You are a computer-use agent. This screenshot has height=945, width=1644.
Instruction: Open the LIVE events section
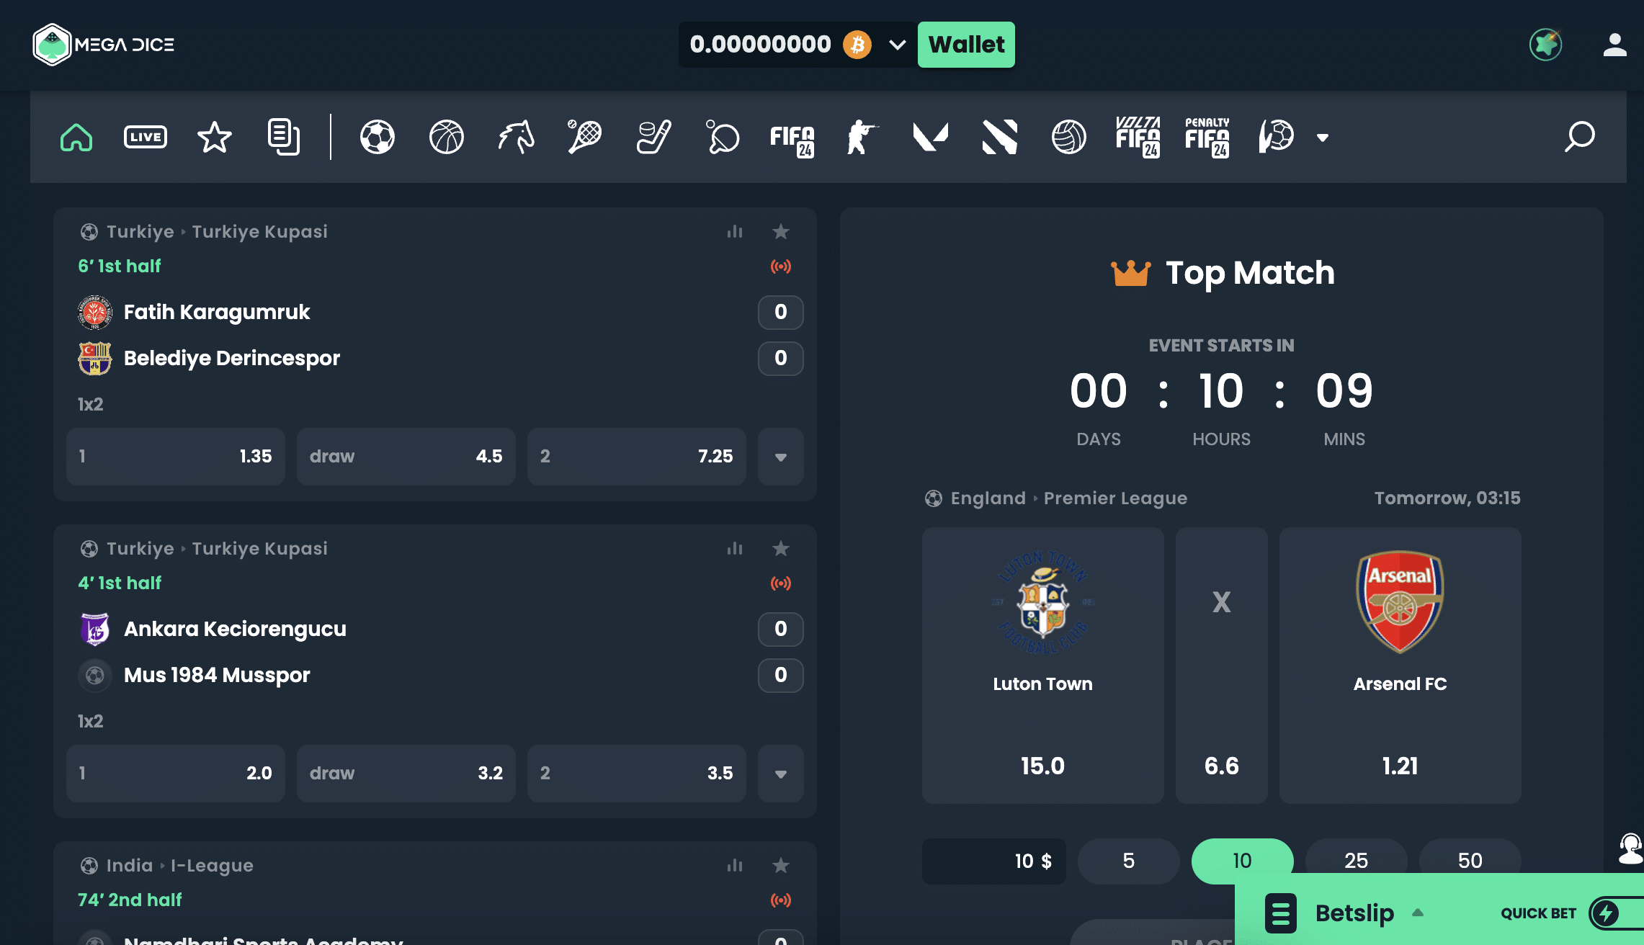click(x=146, y=137)
